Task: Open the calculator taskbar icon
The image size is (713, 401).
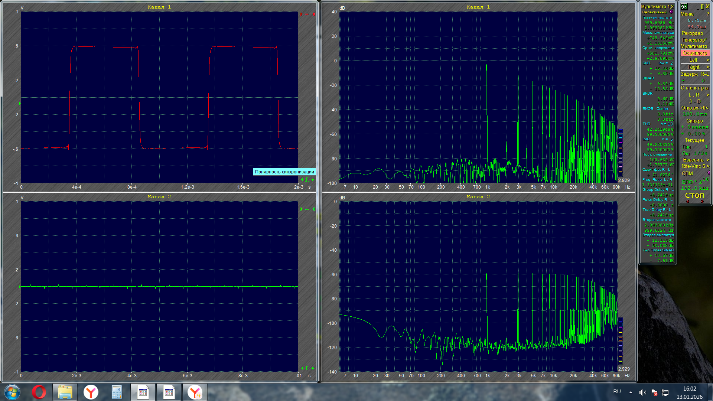Action: click(x=117, y=392)
